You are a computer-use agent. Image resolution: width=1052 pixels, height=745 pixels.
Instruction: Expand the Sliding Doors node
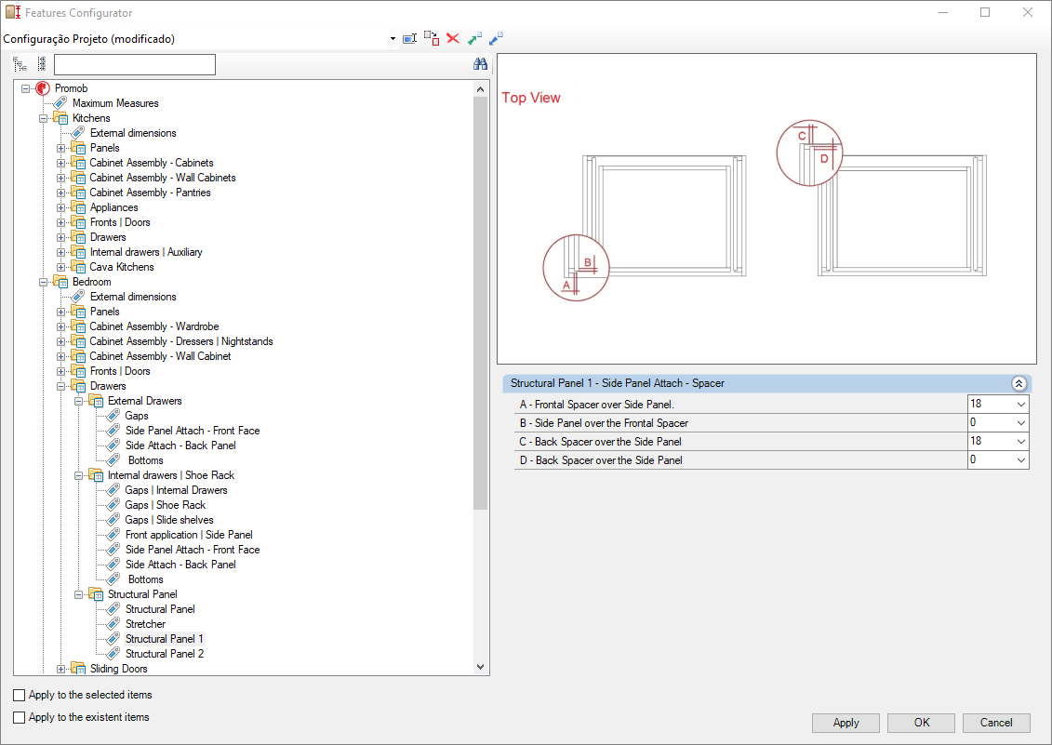(x=61, y=669)
